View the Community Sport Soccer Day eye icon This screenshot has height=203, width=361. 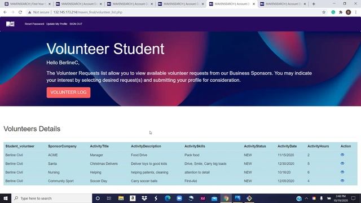point(342,180)
